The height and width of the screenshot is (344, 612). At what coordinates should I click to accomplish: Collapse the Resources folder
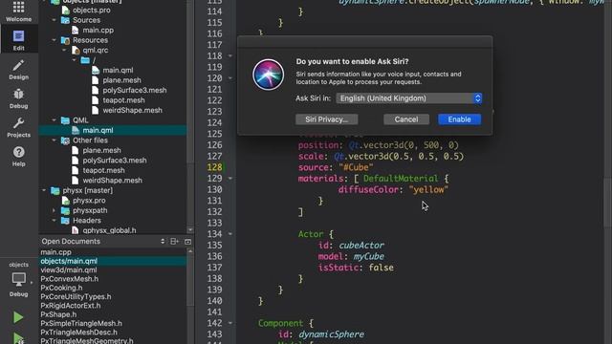[54, 40]
